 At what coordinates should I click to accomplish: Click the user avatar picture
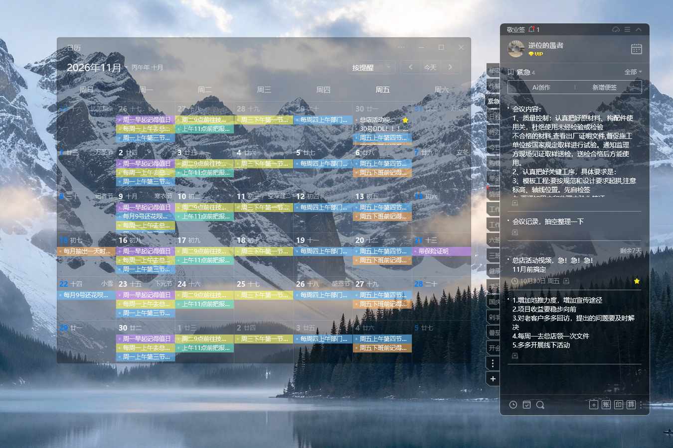(516, 49)
